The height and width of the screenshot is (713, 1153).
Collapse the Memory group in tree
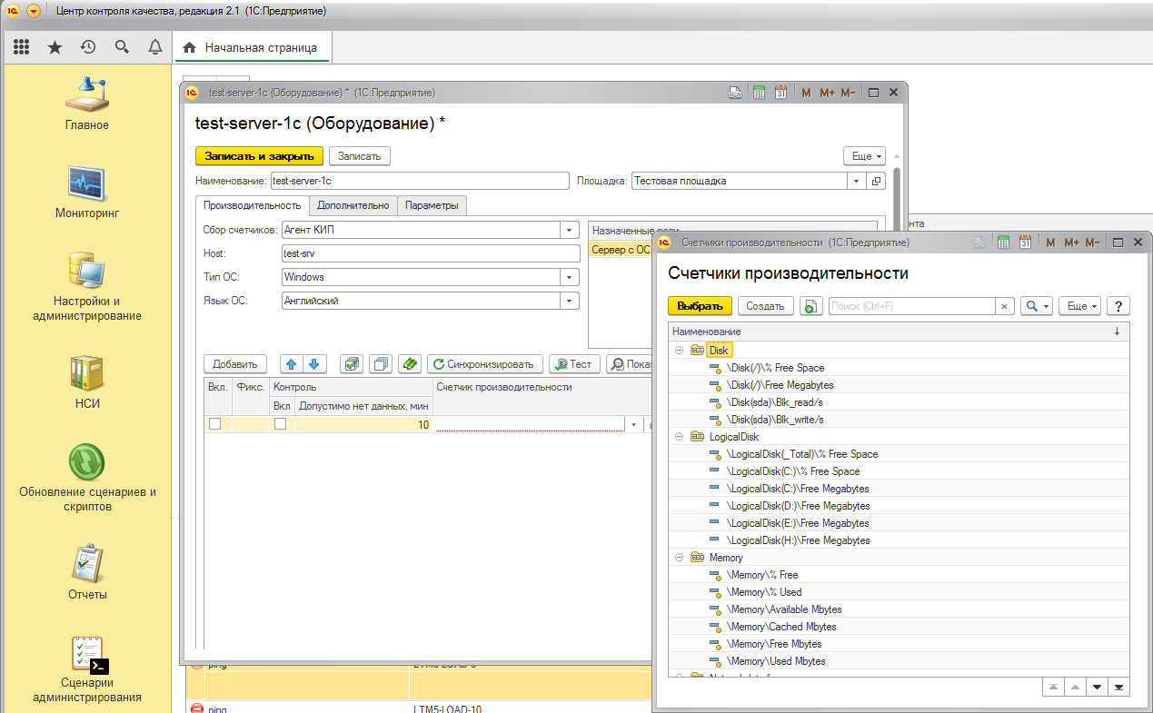(x=679, y=558)
